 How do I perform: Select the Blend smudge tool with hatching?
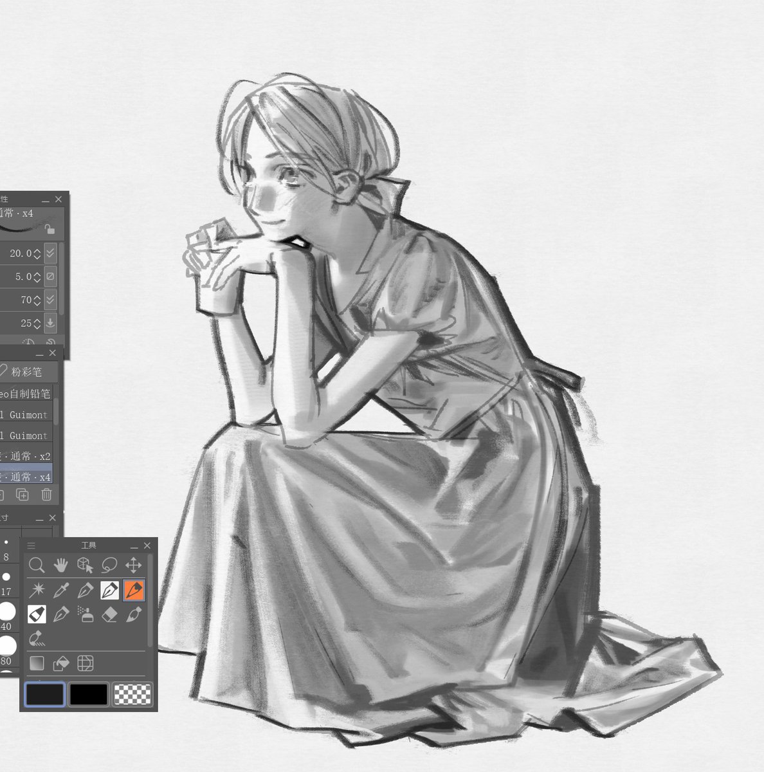pyautogui.click(x=37, y=639)
